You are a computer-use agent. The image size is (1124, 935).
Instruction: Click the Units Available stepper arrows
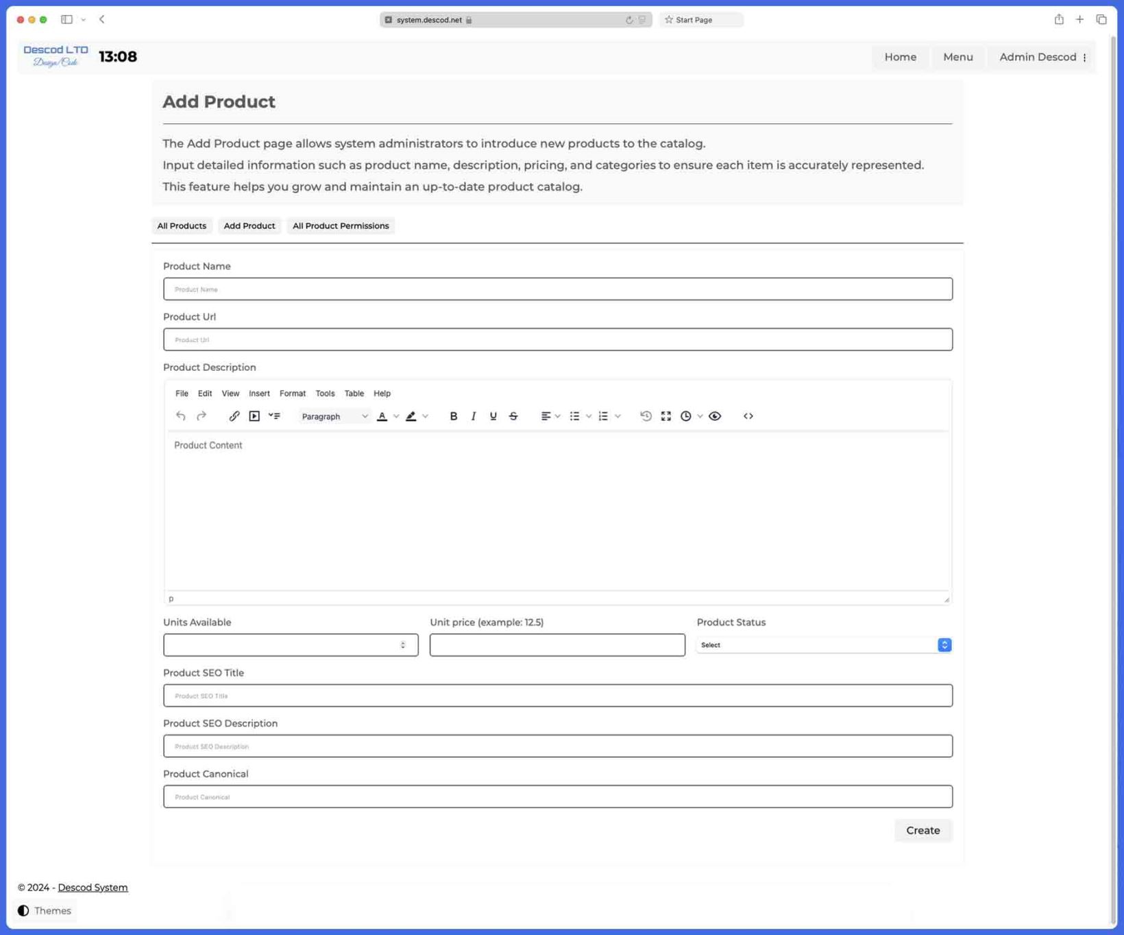403,645
